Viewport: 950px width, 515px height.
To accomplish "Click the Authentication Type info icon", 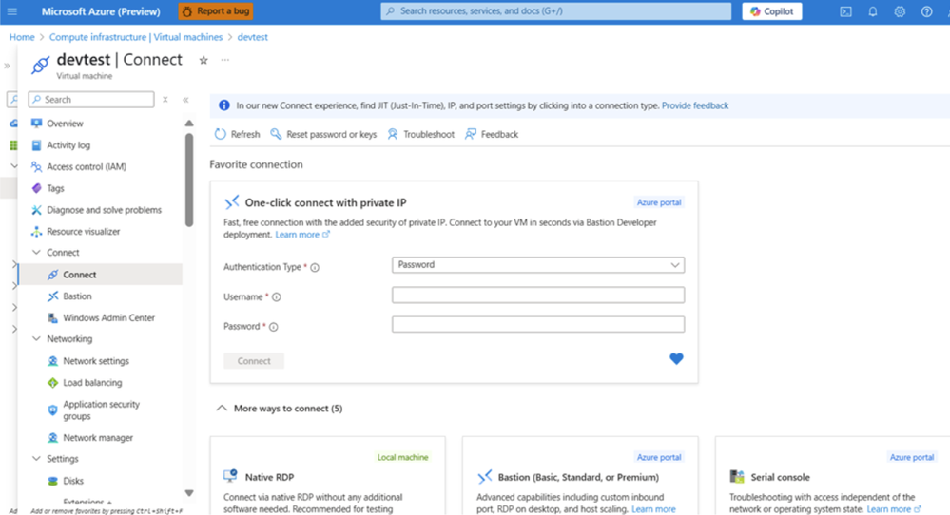I will pyautogui.click(x=315, y=268).
